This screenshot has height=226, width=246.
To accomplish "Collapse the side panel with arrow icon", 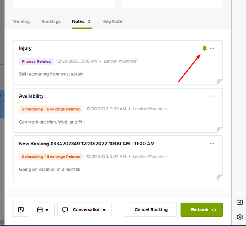I will click(x=240, y=202).
